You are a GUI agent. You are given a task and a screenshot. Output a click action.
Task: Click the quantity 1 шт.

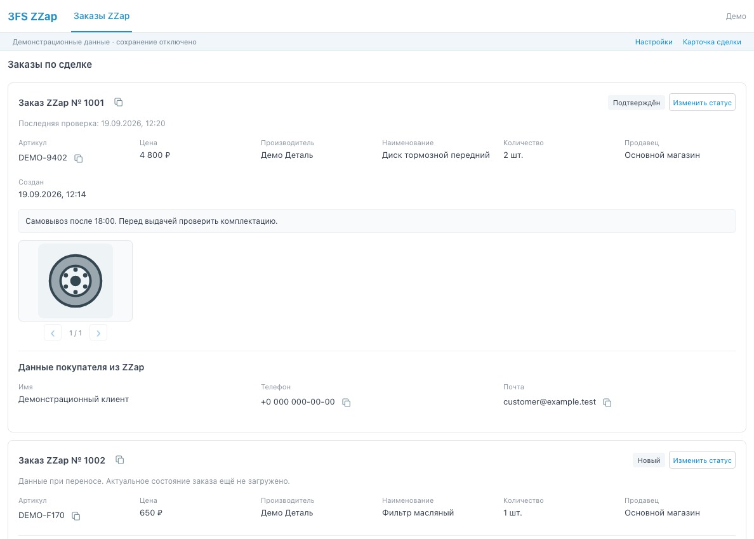513,512
